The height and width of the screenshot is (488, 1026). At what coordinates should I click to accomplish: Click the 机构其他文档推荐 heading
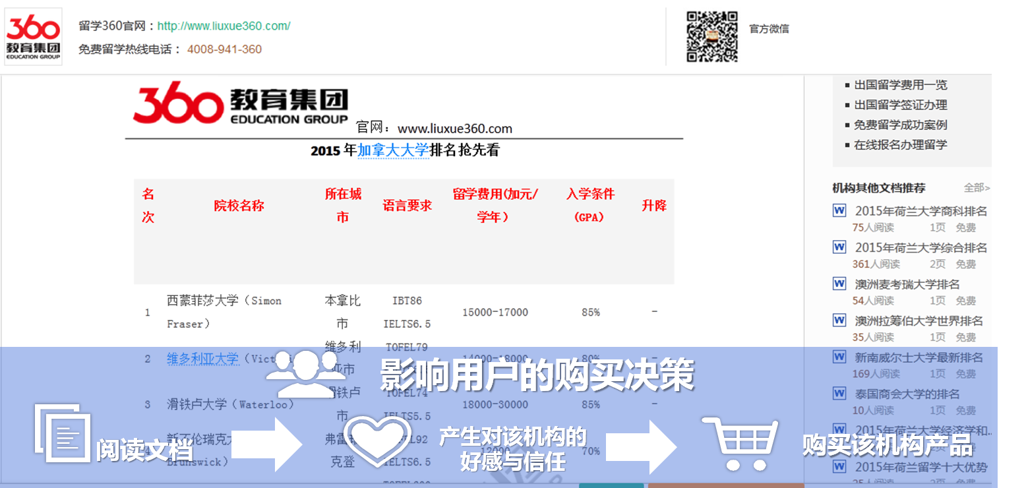879,188
